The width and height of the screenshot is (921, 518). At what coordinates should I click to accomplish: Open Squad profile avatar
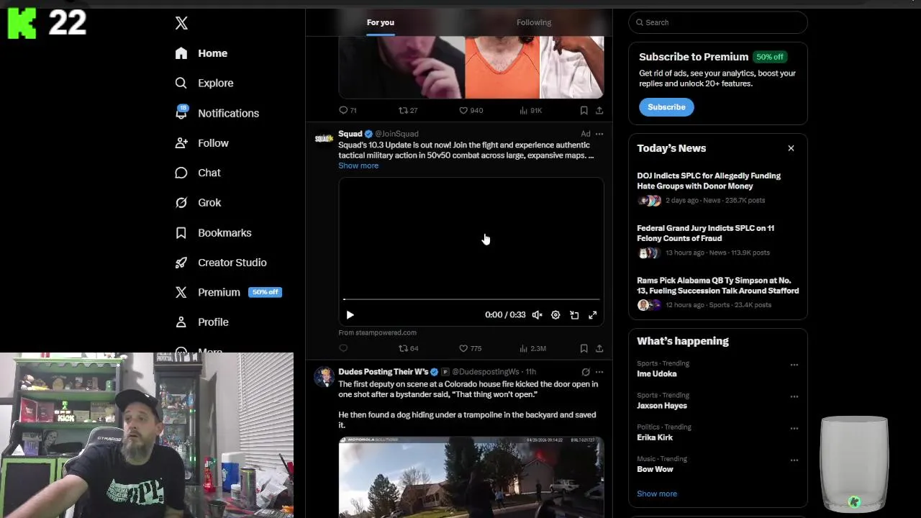coord(325,138)
